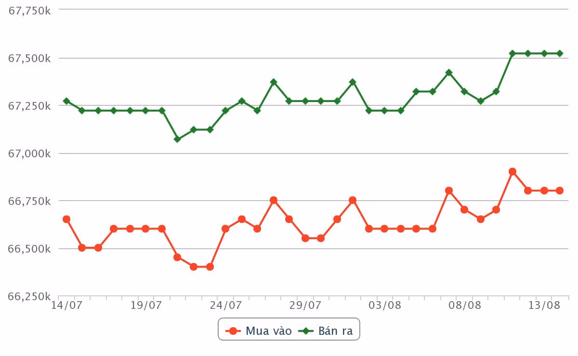Select the green diamond above 19/07 label
Viewport: 578px width, 356px height.
[145, 111]
